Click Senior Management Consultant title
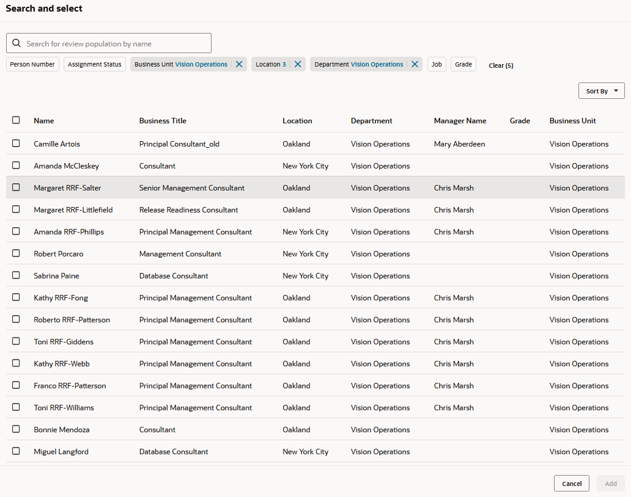This screenshot has width=631, height=497. point(191,188)
